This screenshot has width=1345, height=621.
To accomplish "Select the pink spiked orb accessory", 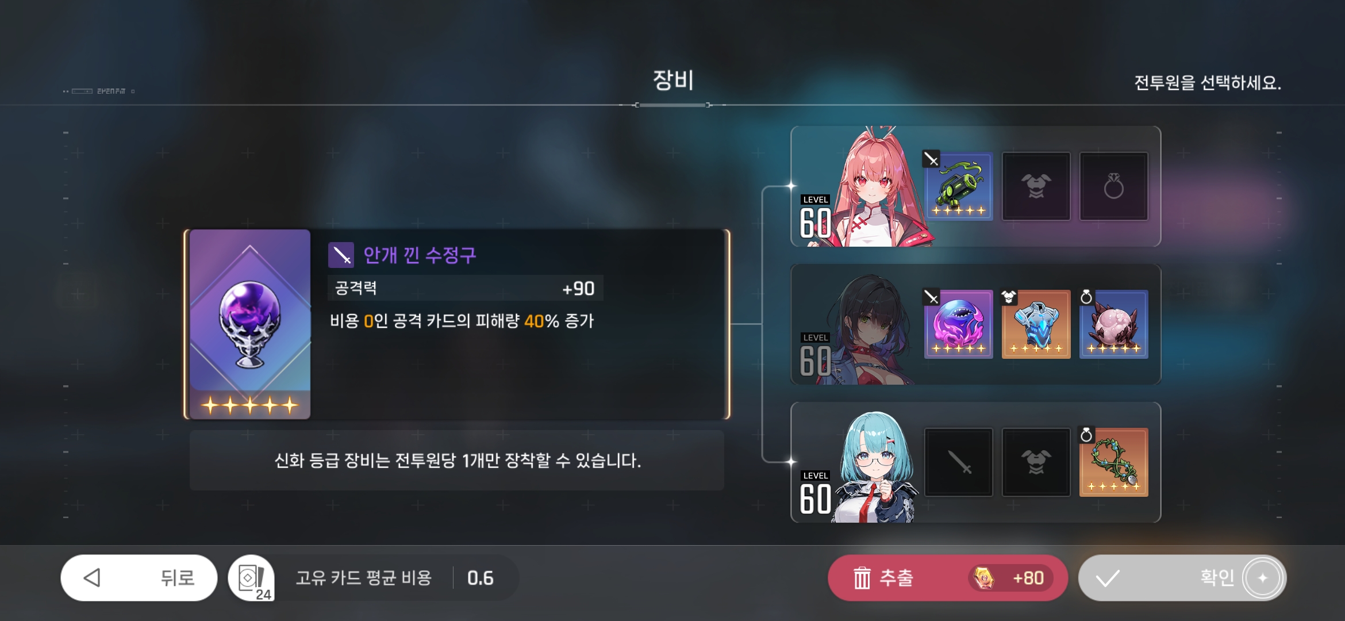I will [x=1113, y=324].
